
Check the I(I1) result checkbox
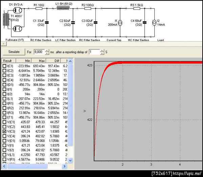(x=4, y=89)
